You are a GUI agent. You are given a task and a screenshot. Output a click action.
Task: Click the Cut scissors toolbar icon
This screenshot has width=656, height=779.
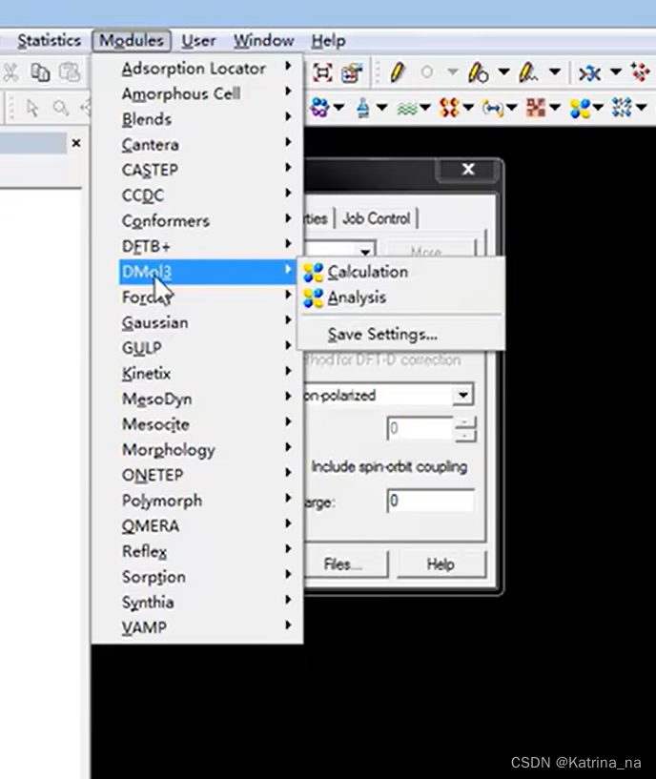point(10,72)
